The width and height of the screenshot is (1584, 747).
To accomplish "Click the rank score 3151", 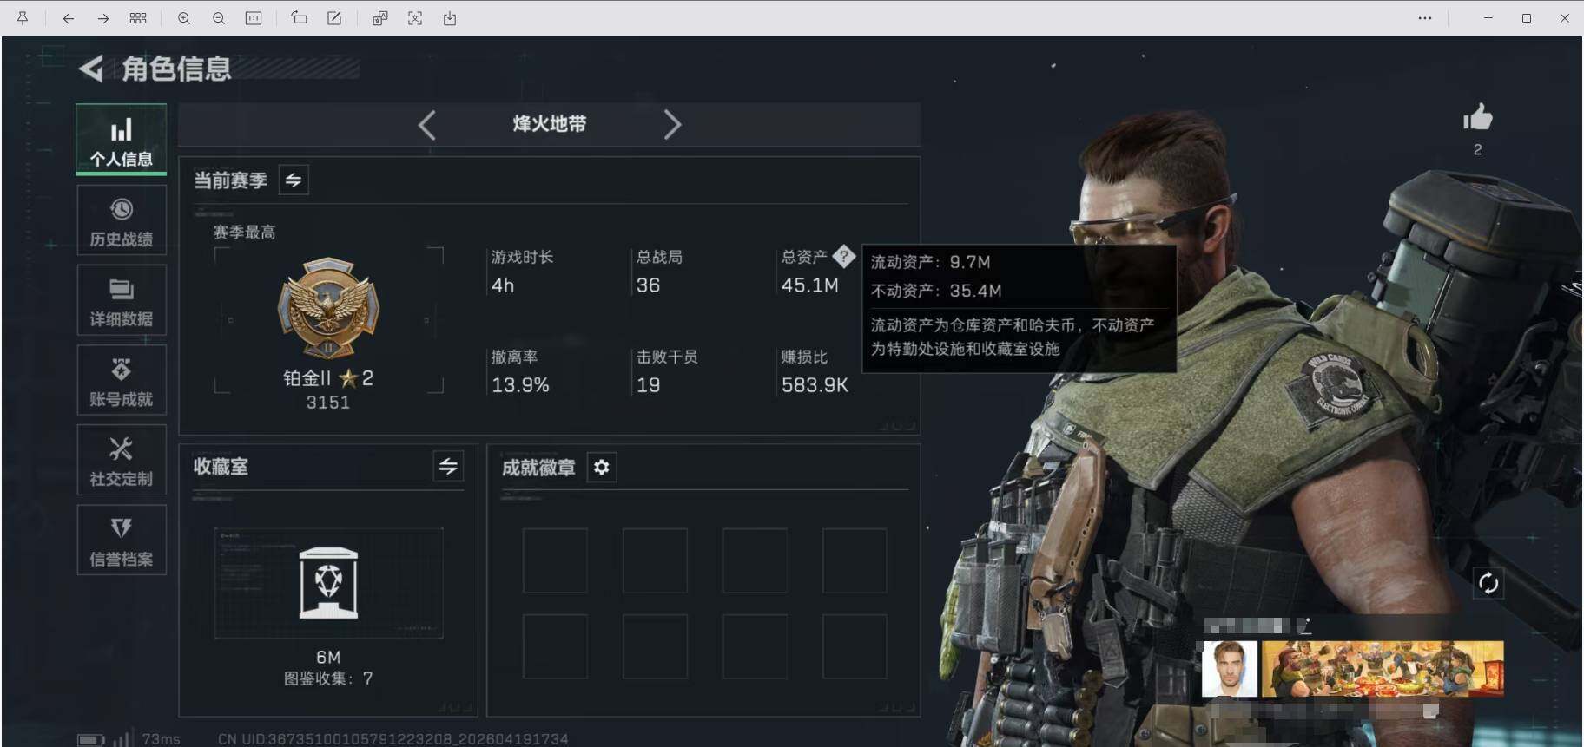I will point(328,403).
